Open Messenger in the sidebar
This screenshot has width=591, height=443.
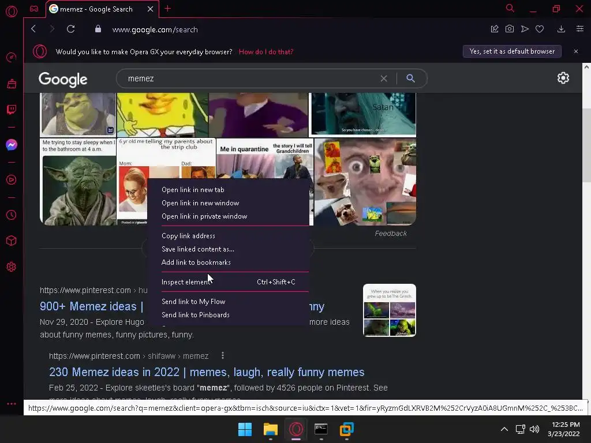click(x=12, y=145)
